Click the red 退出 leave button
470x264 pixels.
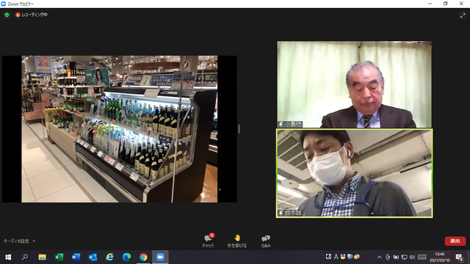click(x=455, y=241)
